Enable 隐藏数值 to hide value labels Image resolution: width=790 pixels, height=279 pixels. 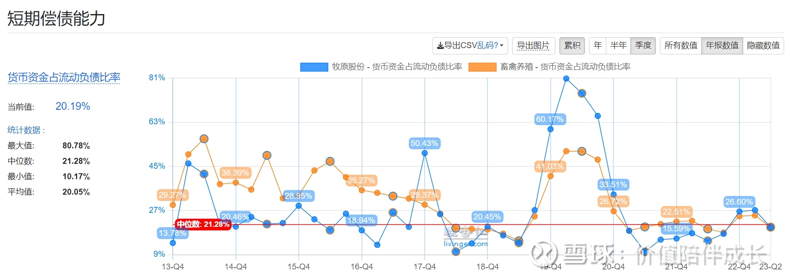764,45
